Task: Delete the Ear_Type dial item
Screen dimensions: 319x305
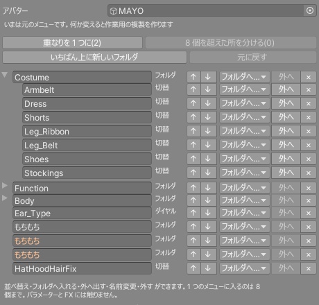Action: click(309, 213)
